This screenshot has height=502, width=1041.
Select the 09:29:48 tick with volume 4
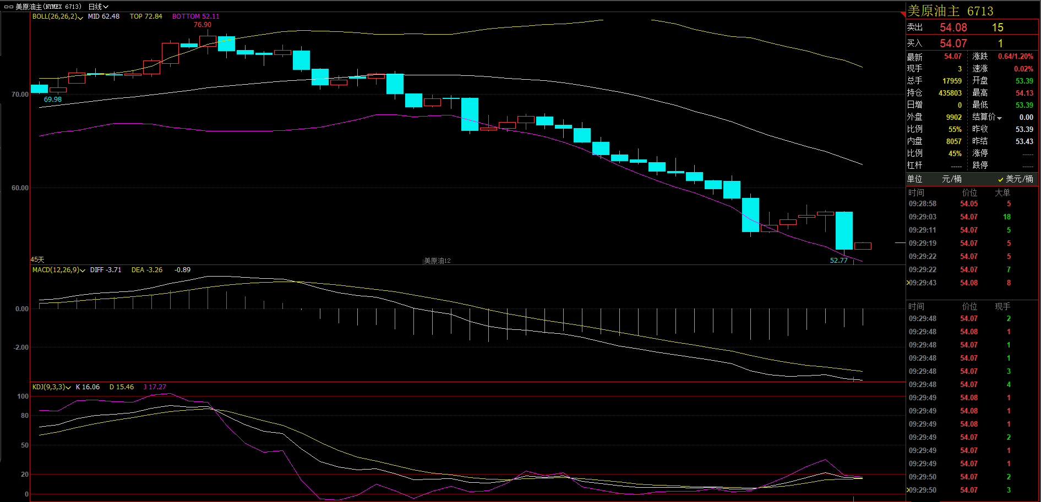click(x=972, y=385)
